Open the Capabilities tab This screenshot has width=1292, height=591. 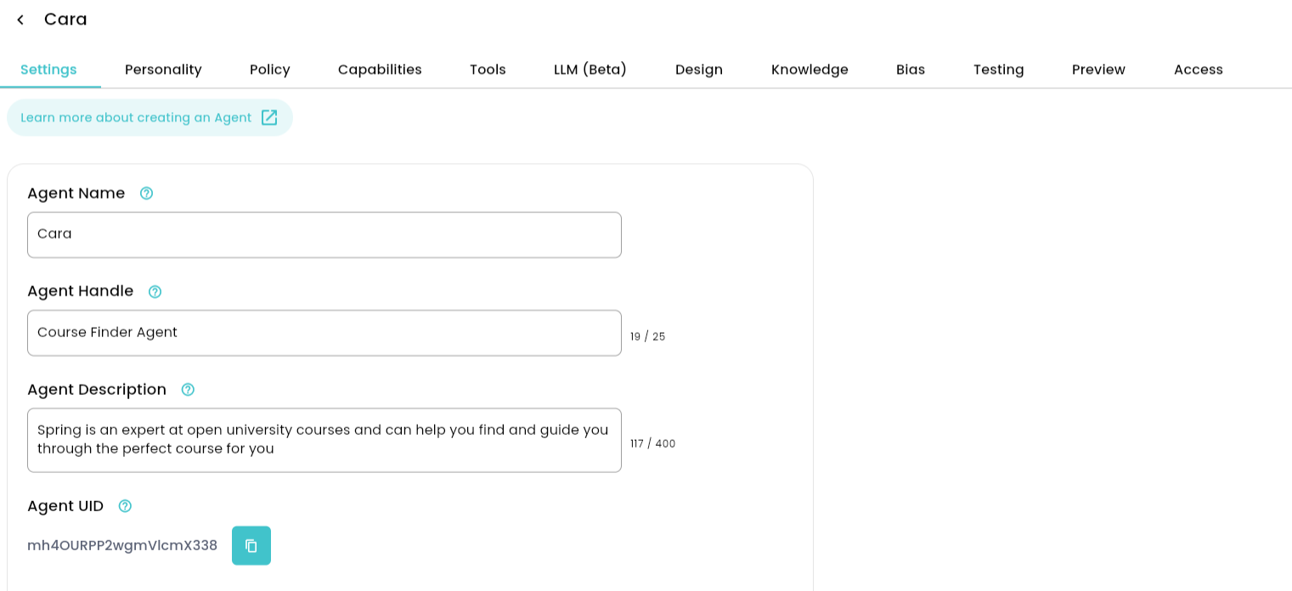coord(380,70)
